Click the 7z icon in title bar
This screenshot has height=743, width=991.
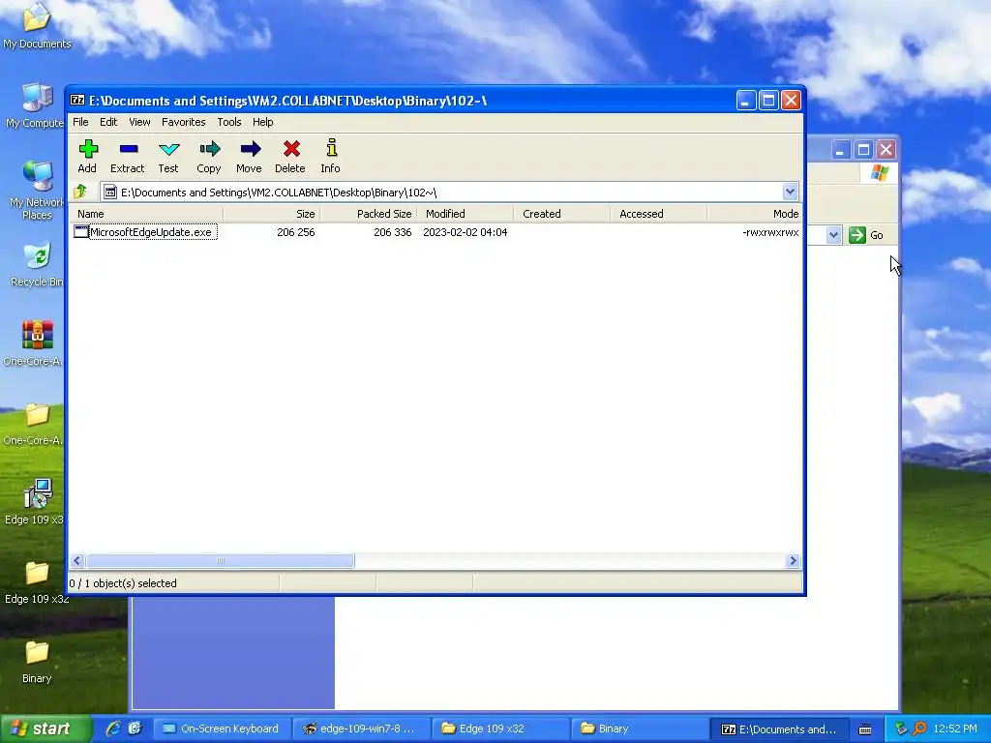point(77,101)
